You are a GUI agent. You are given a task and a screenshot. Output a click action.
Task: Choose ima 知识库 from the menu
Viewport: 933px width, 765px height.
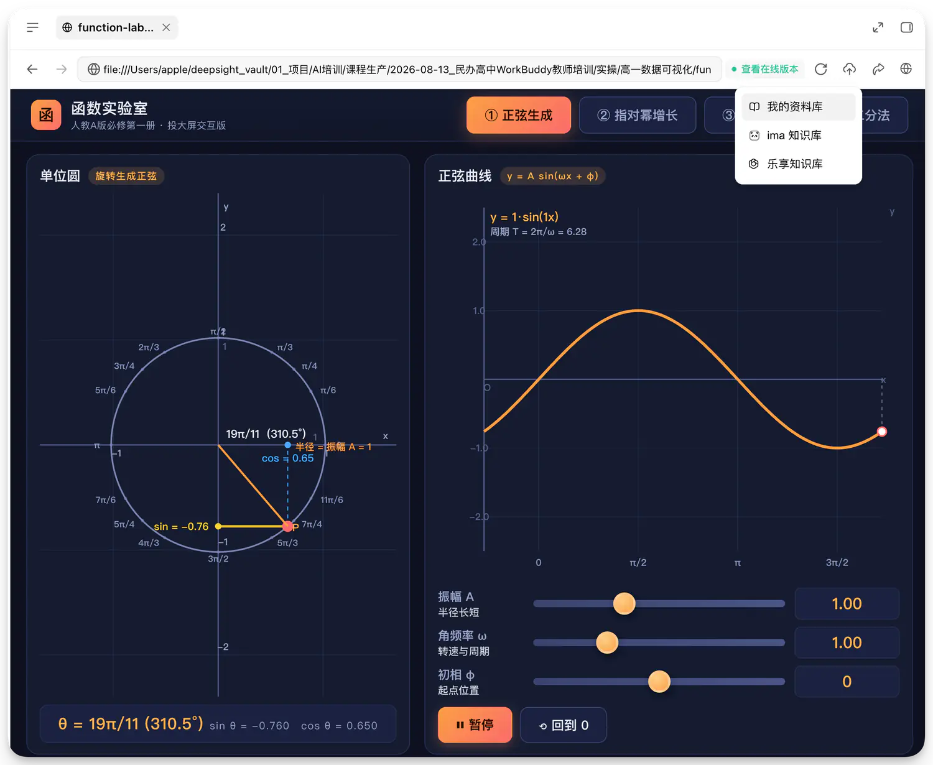798,136
